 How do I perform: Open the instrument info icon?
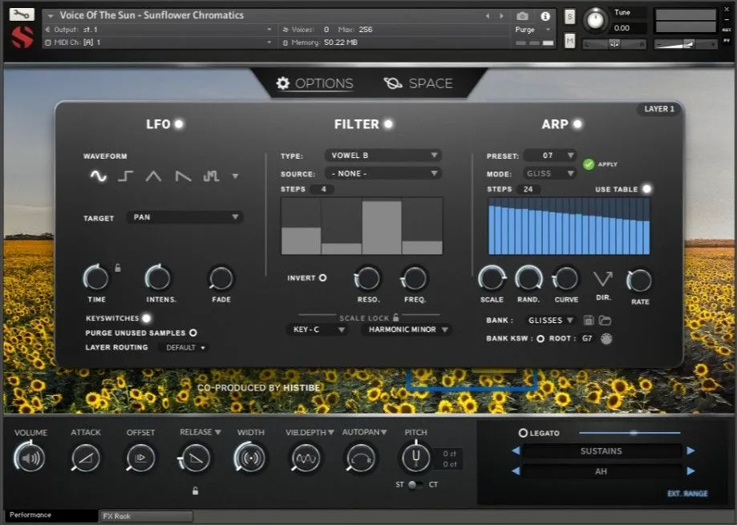(545, 17)
